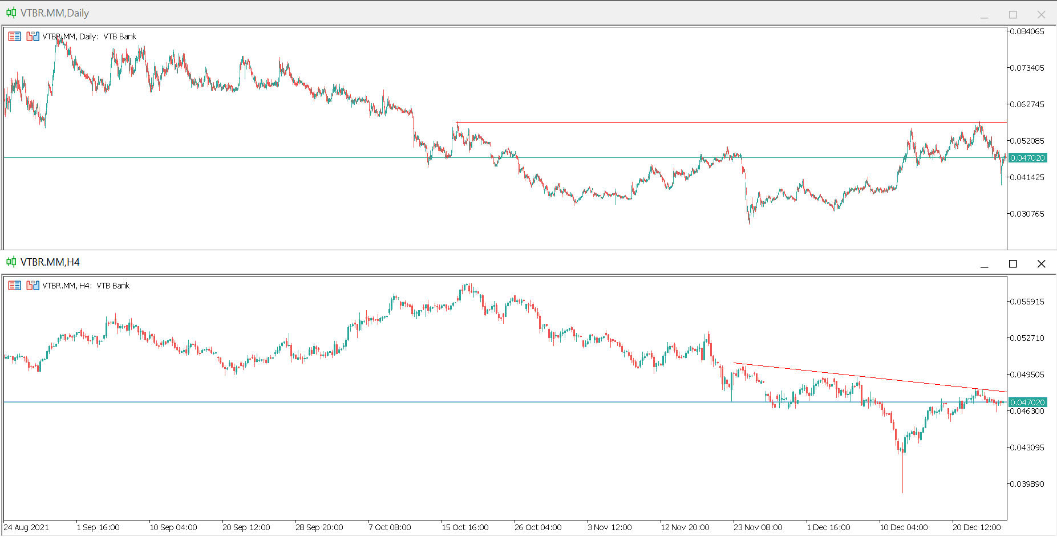Click the 0.043095 price scale label
Viewport: 1057px width, 537px height.
1027,447
